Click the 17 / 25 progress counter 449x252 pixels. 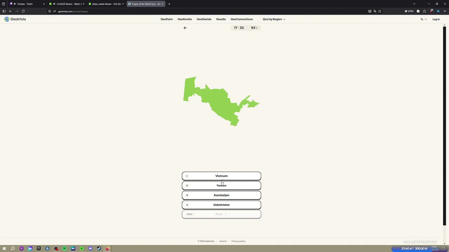pyautogui.click(x=239, y=28)
